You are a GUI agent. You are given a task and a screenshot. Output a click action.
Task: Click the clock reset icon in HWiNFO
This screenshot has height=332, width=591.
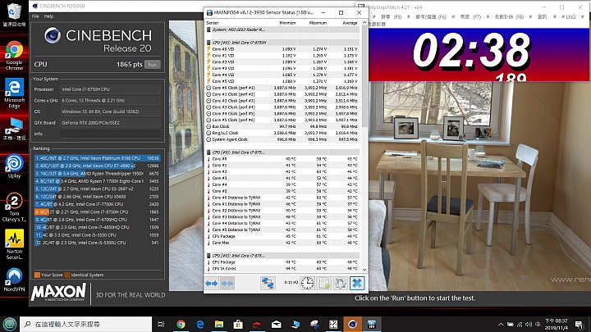coord(307,283)
